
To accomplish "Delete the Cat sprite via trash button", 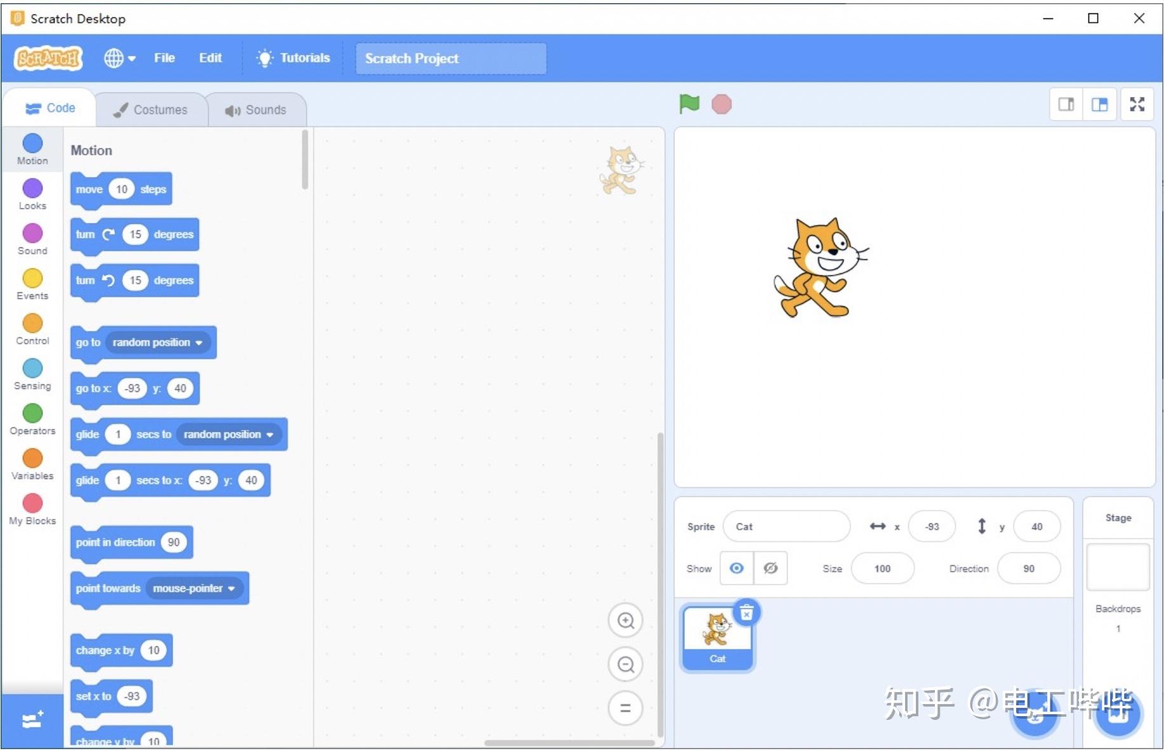I will [746, 612].
